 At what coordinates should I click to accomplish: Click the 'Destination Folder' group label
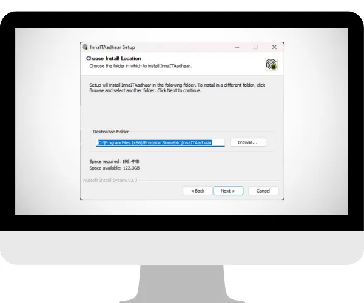point(111,132)
